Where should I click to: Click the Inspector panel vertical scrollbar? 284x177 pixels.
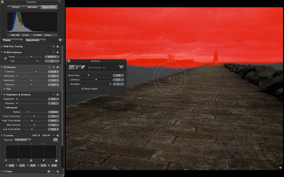click(63, 96)
